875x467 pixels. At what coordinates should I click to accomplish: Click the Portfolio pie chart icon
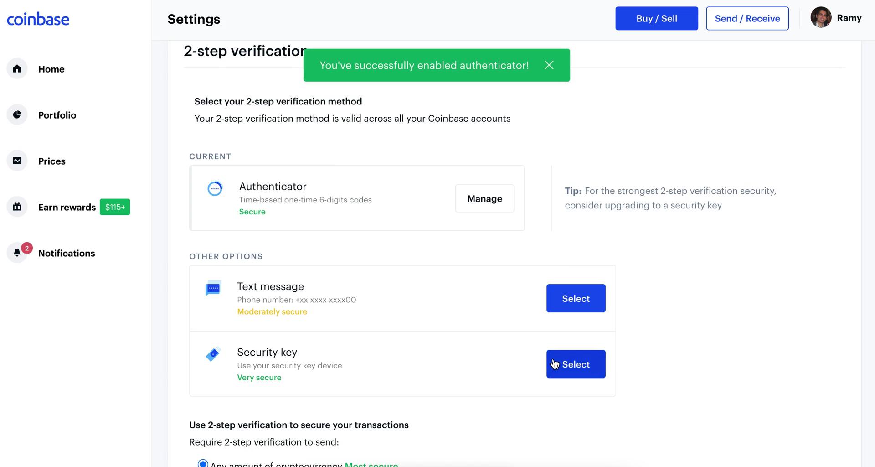[17, 115]
